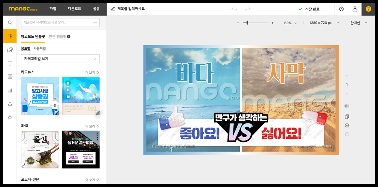Click the 카드뉴스 section heading
This screenshot has width=378, height=187.
pos(27,72)
